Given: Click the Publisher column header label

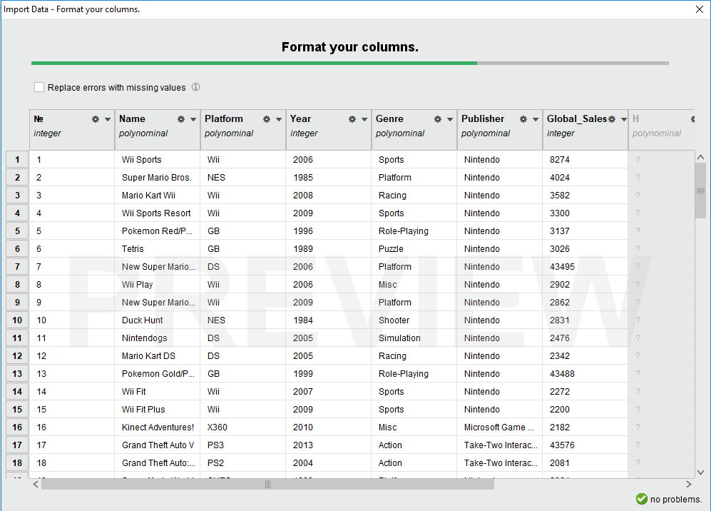Looking at the screenshot, I should coord(483,119).
